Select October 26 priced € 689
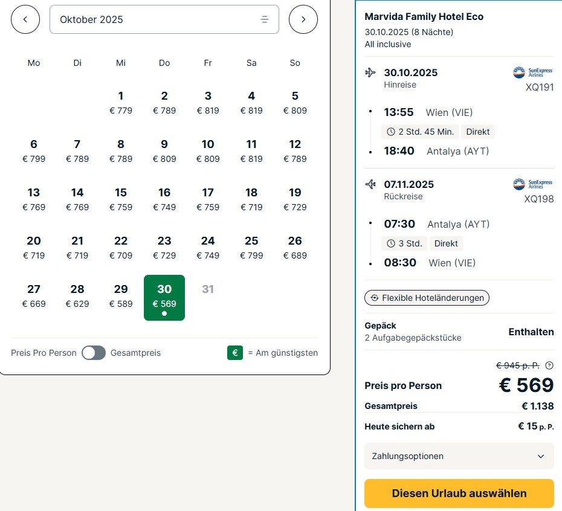The width and height of the screenshot is (562, 511). pyautogui.click(x=295, y=248)
